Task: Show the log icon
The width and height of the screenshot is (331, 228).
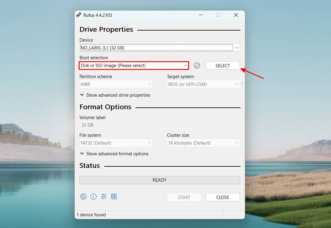Action: tap(114, 197)
